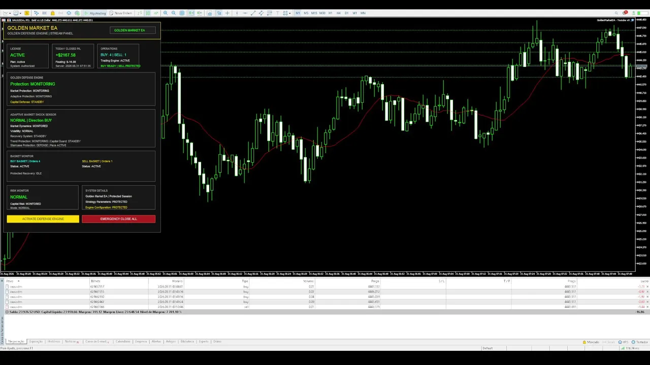Open the shapes objects dropdown
The height and width of the screenshot is (365, 650).
click(x=286, y=13)
